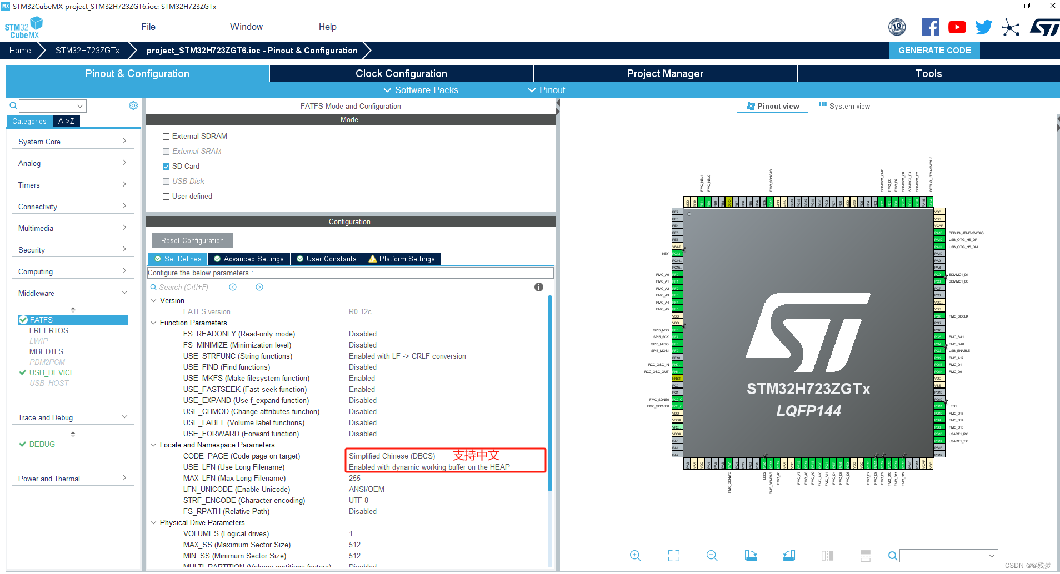This screenshot has height=574, width=1060.
Task: Collapse Locale and Namespace Parameters group
Action: point(153,445)
